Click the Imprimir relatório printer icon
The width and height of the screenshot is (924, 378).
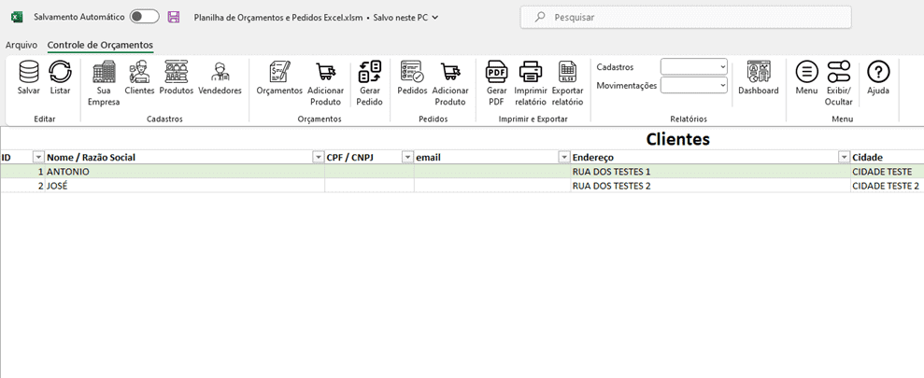(531, 72)
